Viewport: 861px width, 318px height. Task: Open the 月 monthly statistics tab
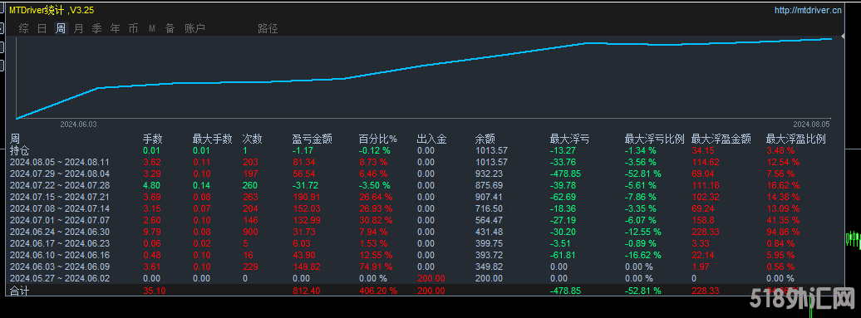pos(78,28)
